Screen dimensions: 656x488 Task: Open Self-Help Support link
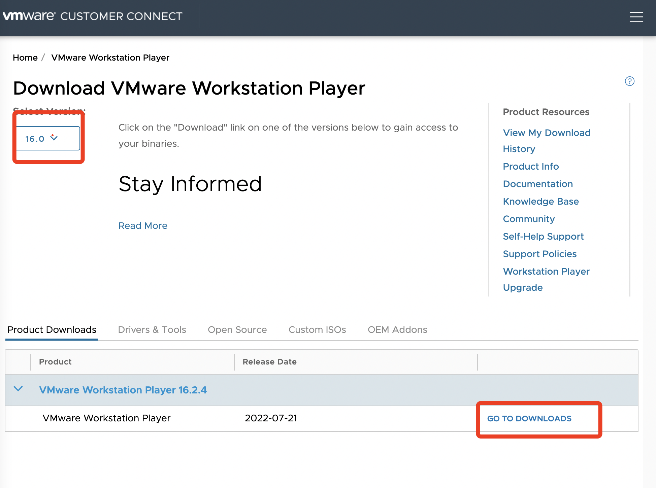pos(543,236)
